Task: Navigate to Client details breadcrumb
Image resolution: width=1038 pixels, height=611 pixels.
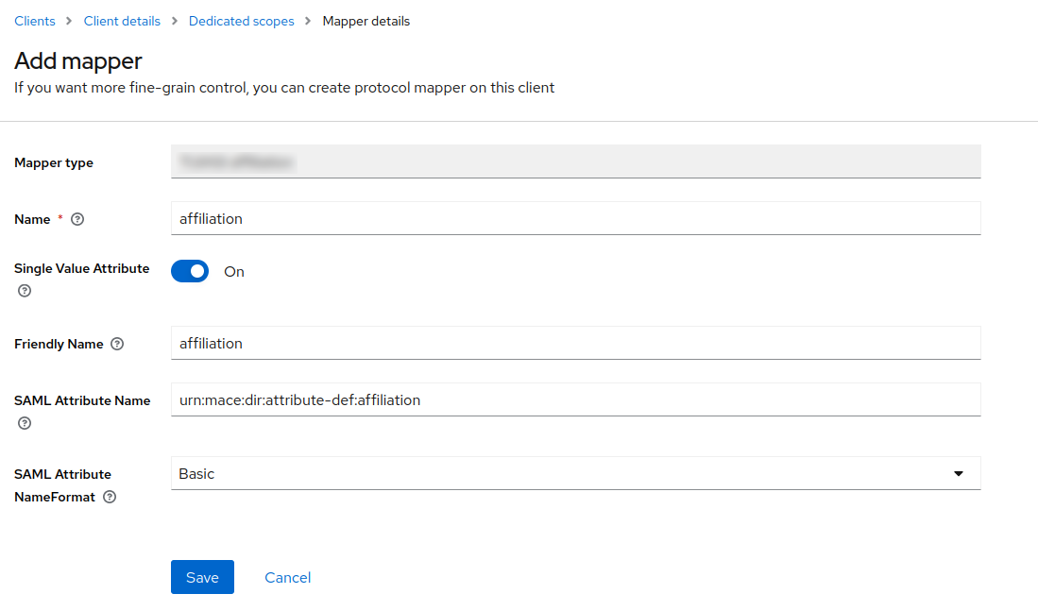Action: tap(122, 21)
